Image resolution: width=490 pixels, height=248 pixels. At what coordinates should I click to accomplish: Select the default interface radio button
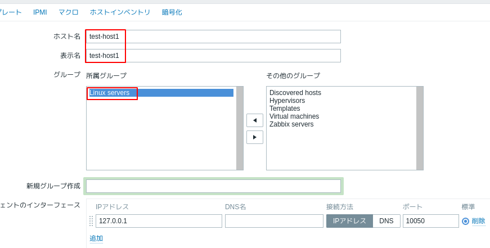coord(465,221)
